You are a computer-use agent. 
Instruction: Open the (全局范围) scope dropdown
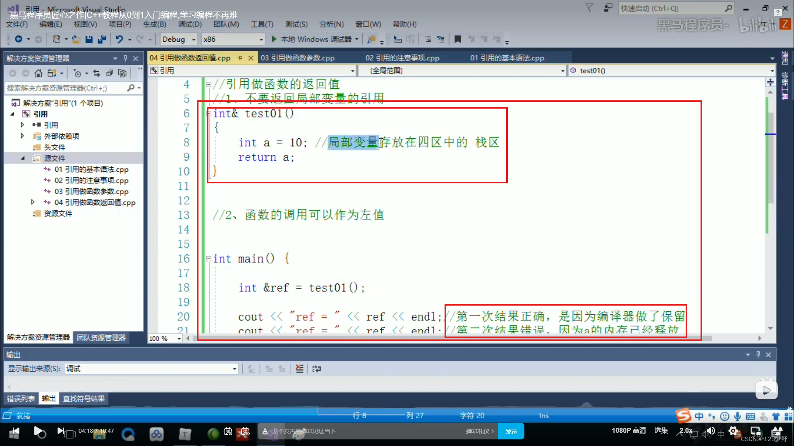coord(462,71)
